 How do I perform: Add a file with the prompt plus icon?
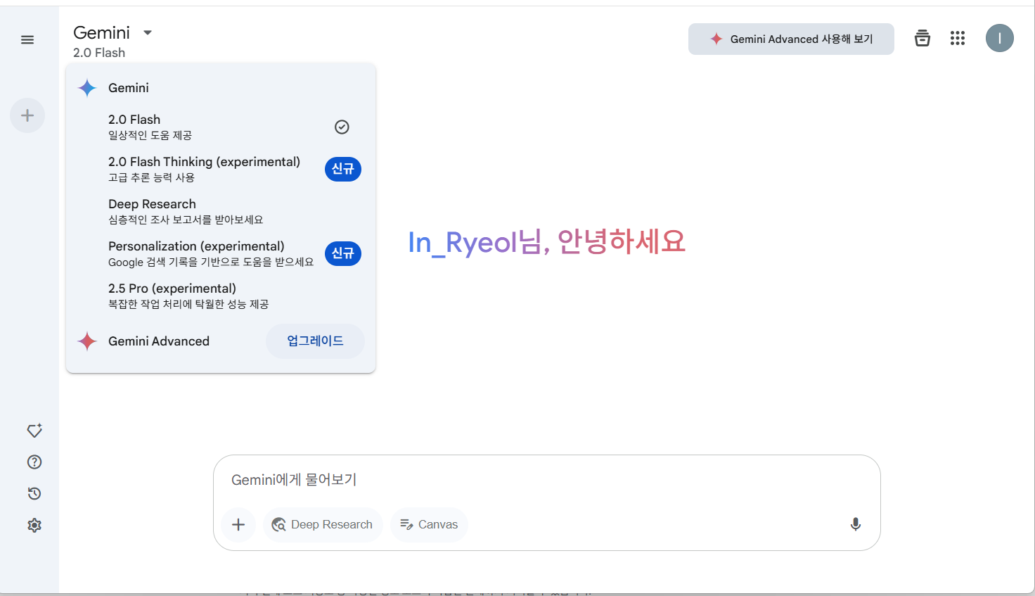point(238,524)
